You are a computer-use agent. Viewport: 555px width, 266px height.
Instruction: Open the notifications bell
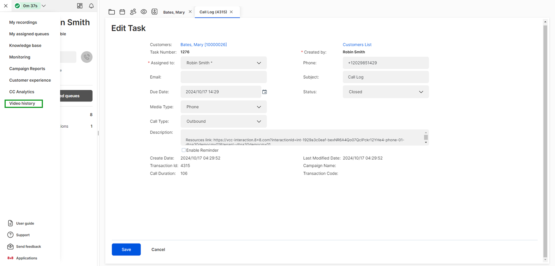(91, 6)
